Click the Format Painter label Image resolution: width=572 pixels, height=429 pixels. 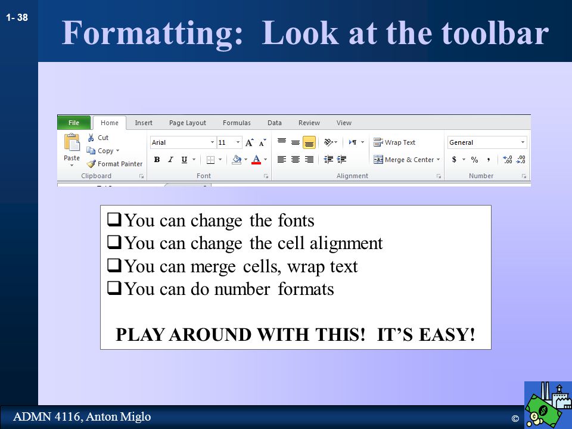(x=120, y=164)
